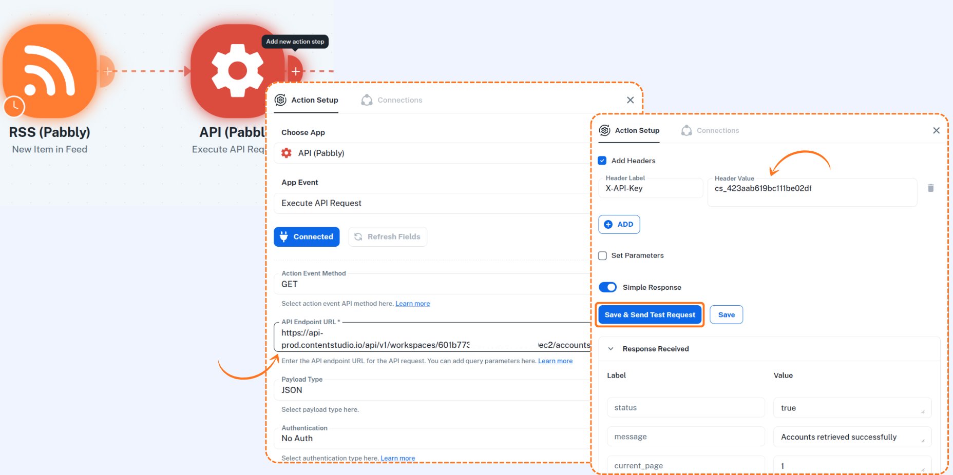Click the API Endpoint URL field
953x475 pixels.
(x=431, y=339)
